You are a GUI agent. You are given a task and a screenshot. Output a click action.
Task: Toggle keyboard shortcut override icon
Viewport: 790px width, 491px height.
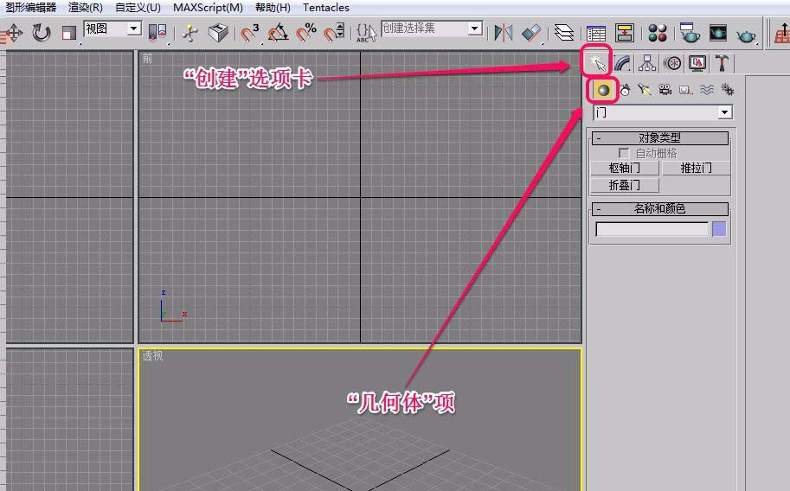(219, 33)
